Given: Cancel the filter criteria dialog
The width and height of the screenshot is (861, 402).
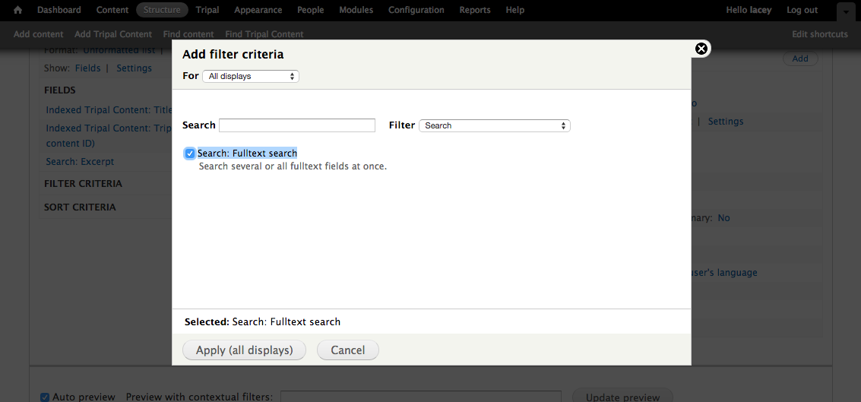Looking at the screenshot, I should point(348,350).
